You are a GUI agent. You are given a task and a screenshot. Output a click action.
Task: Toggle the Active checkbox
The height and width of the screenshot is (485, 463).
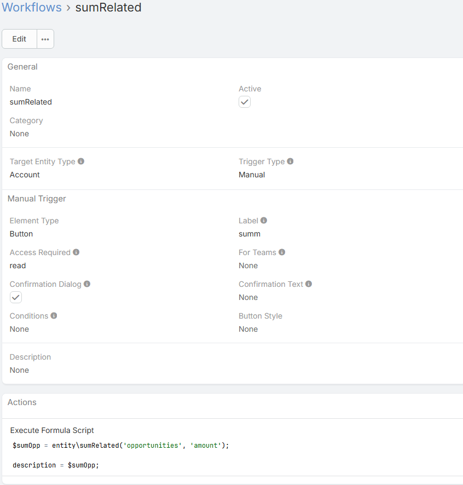[x=245, y=102]
